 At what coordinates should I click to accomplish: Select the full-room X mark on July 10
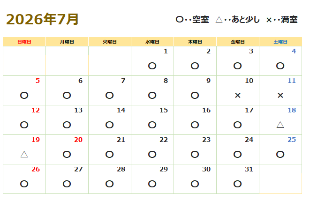[237, 95]
